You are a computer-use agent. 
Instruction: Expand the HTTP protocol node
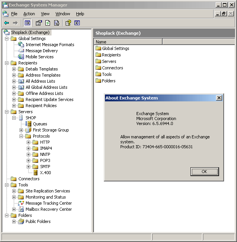click(28, 142)
